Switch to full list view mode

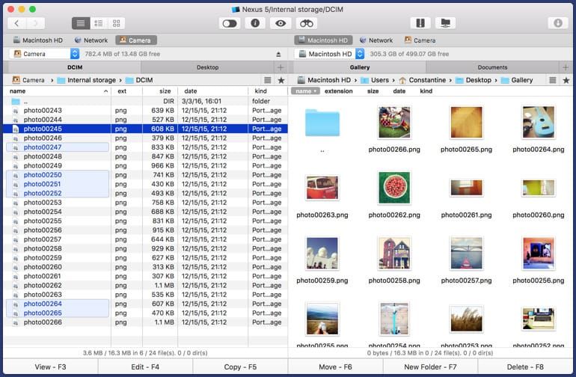tap(81, 23)
